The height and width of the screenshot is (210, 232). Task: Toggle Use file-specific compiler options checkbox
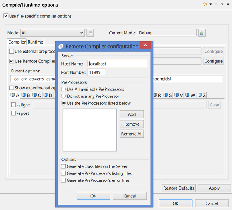coord(6,16)
